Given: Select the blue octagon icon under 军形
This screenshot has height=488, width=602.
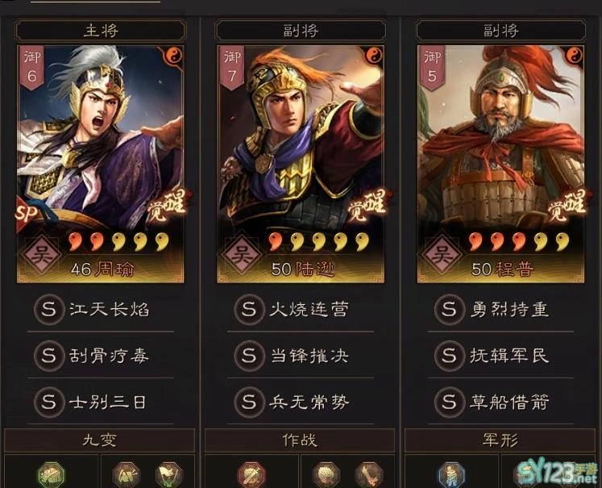Looking at the screenshot, I should 451,475.
